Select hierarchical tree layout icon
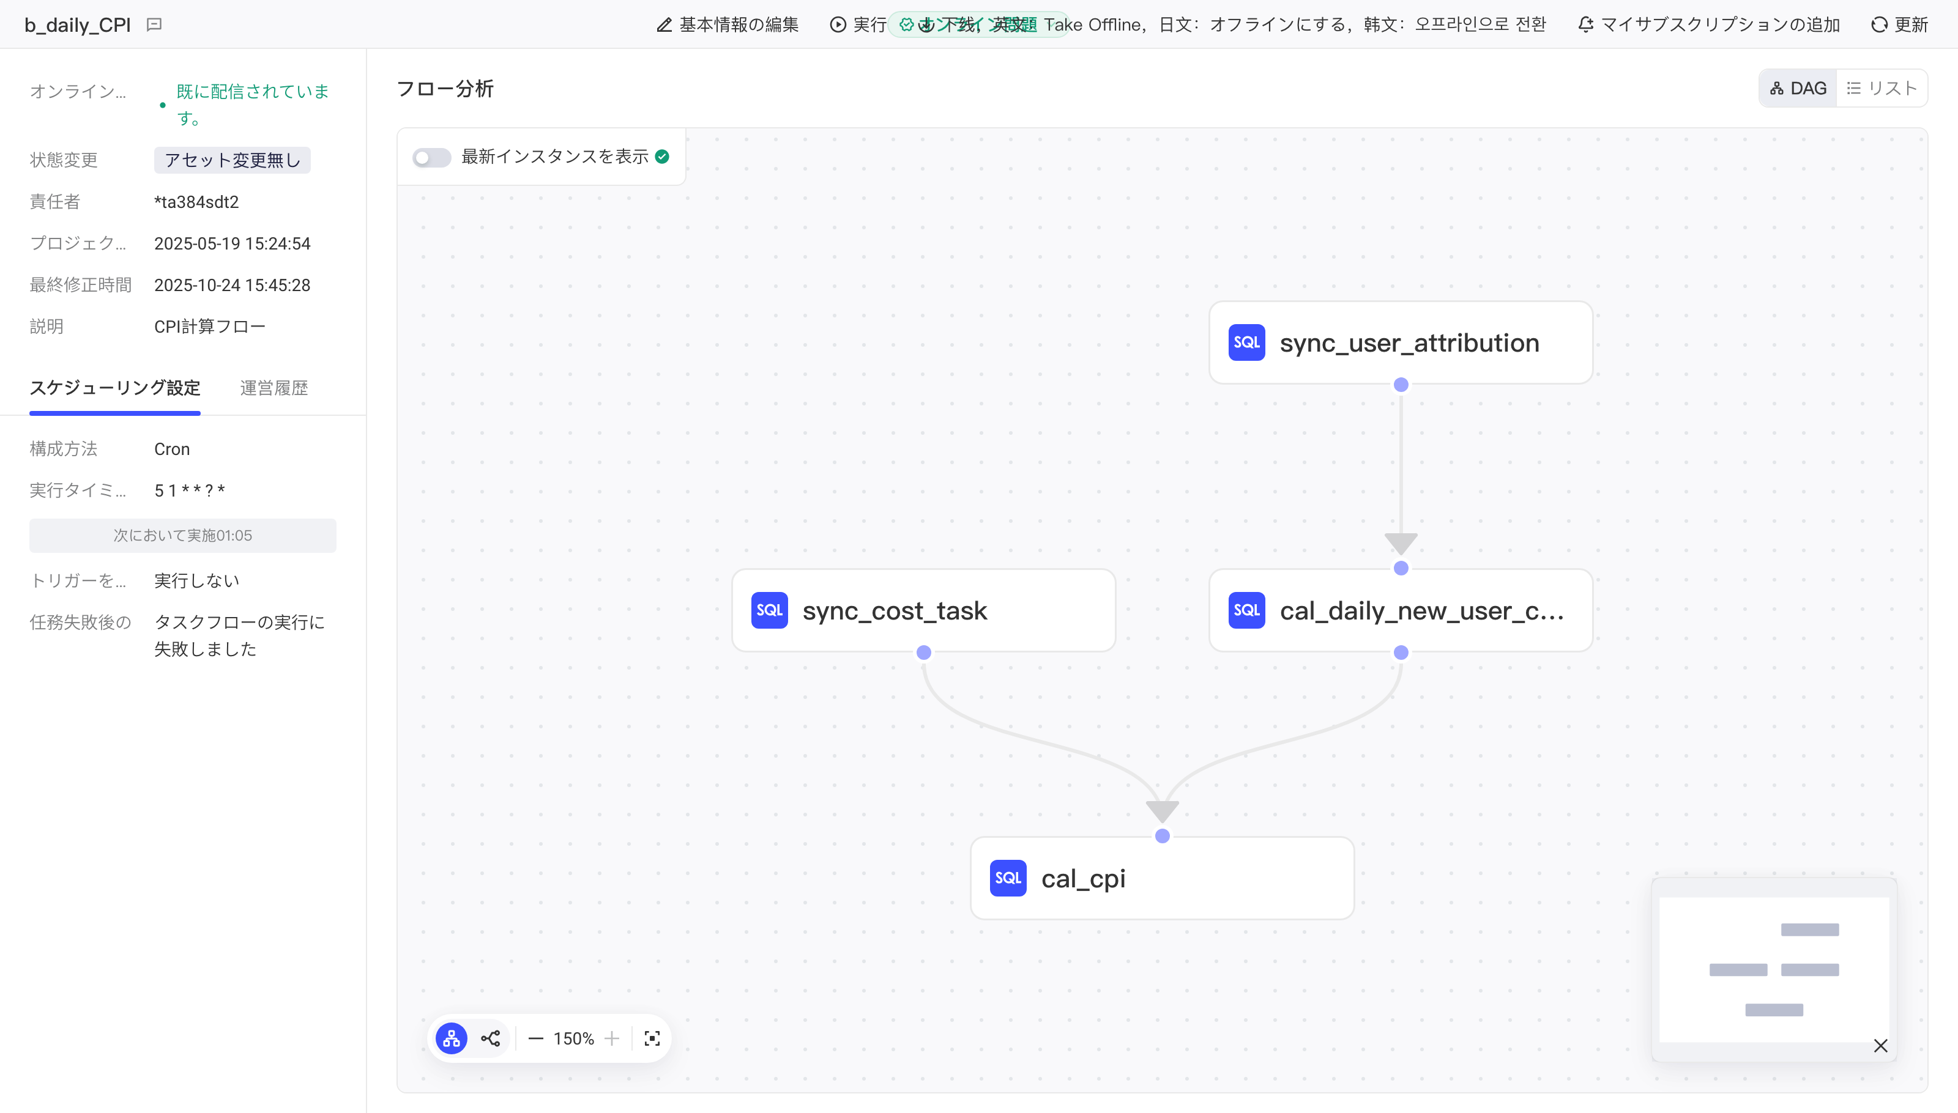 452,1038
